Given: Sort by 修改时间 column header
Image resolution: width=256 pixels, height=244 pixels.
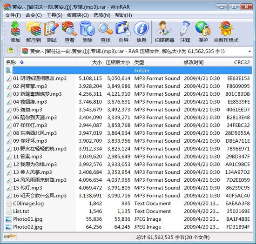Looking at the screenshot, I should (x=202, y=62).
